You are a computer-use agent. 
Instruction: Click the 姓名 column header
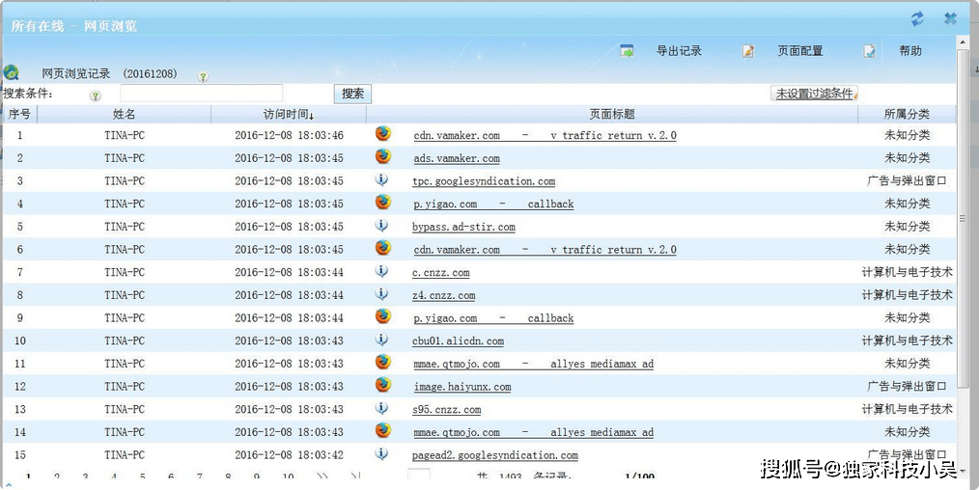pos(125,114)
